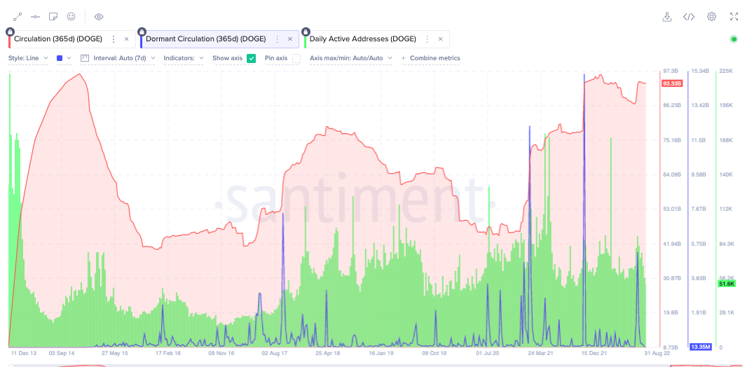The image size is (752, 367).
Task: Open the blue color swatch picker
Action: 64,58
